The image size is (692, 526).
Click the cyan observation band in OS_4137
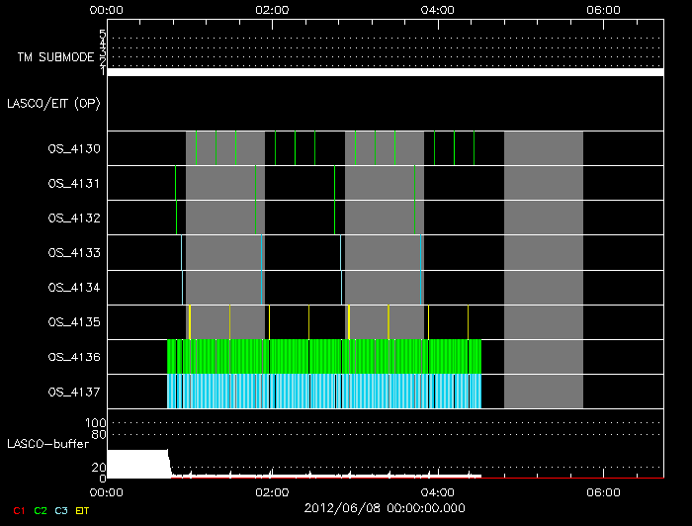(324, 392)
